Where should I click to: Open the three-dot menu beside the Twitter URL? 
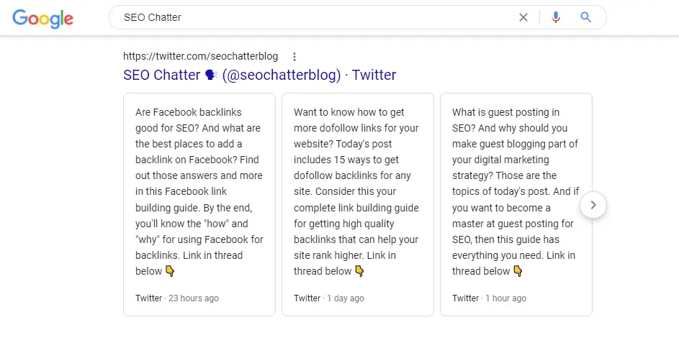tap(294, 57)
